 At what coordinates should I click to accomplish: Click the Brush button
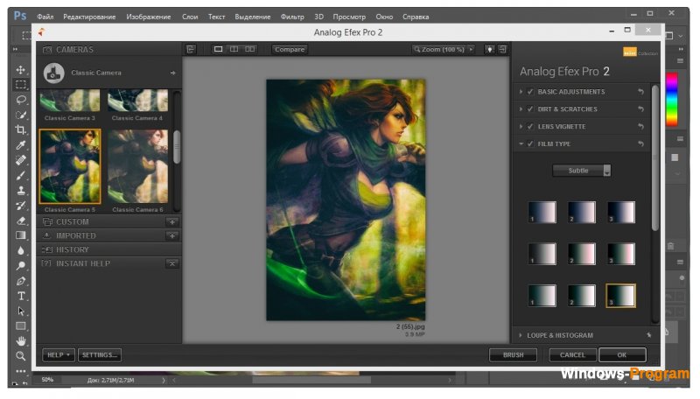point(514,355)
